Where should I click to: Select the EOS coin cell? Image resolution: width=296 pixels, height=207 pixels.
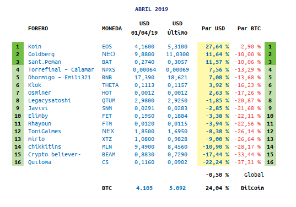107,46
